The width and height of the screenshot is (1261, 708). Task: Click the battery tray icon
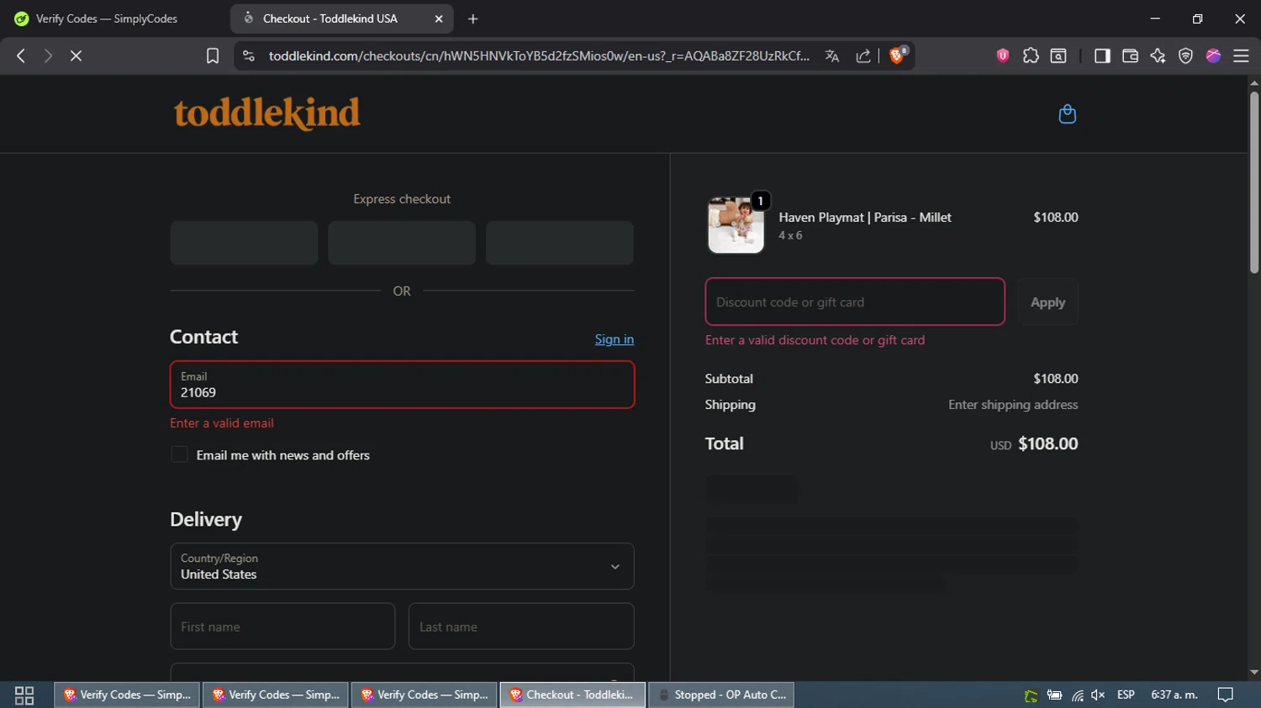pyautogui.click(x=1054, y=695)
